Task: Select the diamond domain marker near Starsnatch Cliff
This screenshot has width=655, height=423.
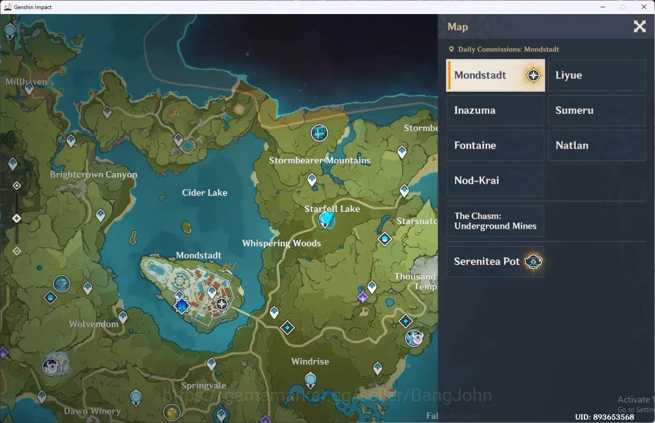Action: (x=385, y=239)
